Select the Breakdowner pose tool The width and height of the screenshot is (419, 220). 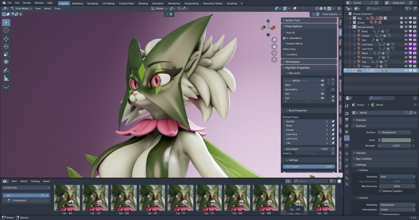6,87
